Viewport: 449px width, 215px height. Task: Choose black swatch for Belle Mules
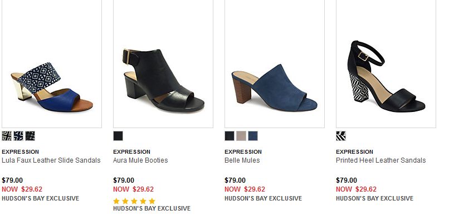(x=230, y=136)
